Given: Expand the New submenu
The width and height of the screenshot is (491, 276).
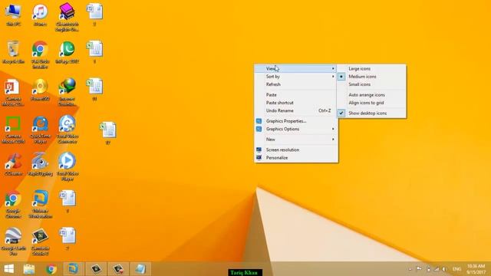Looking at the screenshot, I should point(296,140).
